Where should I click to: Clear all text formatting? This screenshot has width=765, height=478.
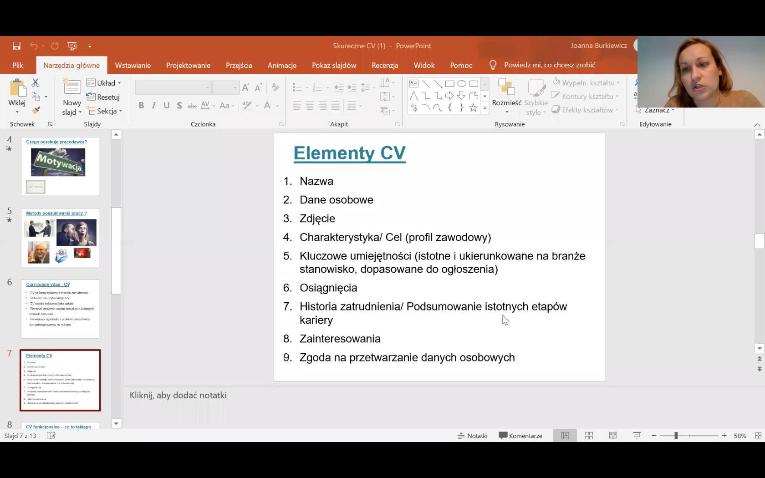point(275,87)
